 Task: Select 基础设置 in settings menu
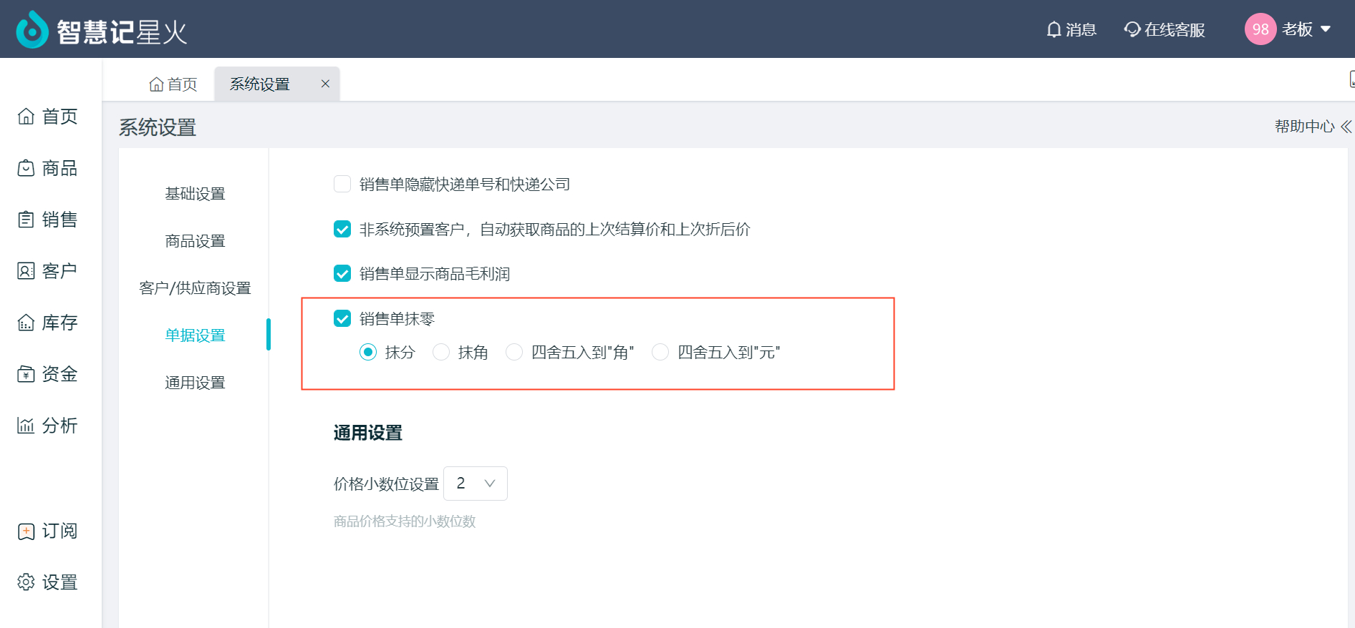(195, 194)
